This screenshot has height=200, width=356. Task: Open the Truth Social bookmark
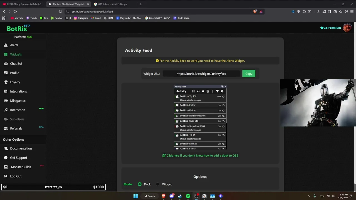[x=181, y=18]
